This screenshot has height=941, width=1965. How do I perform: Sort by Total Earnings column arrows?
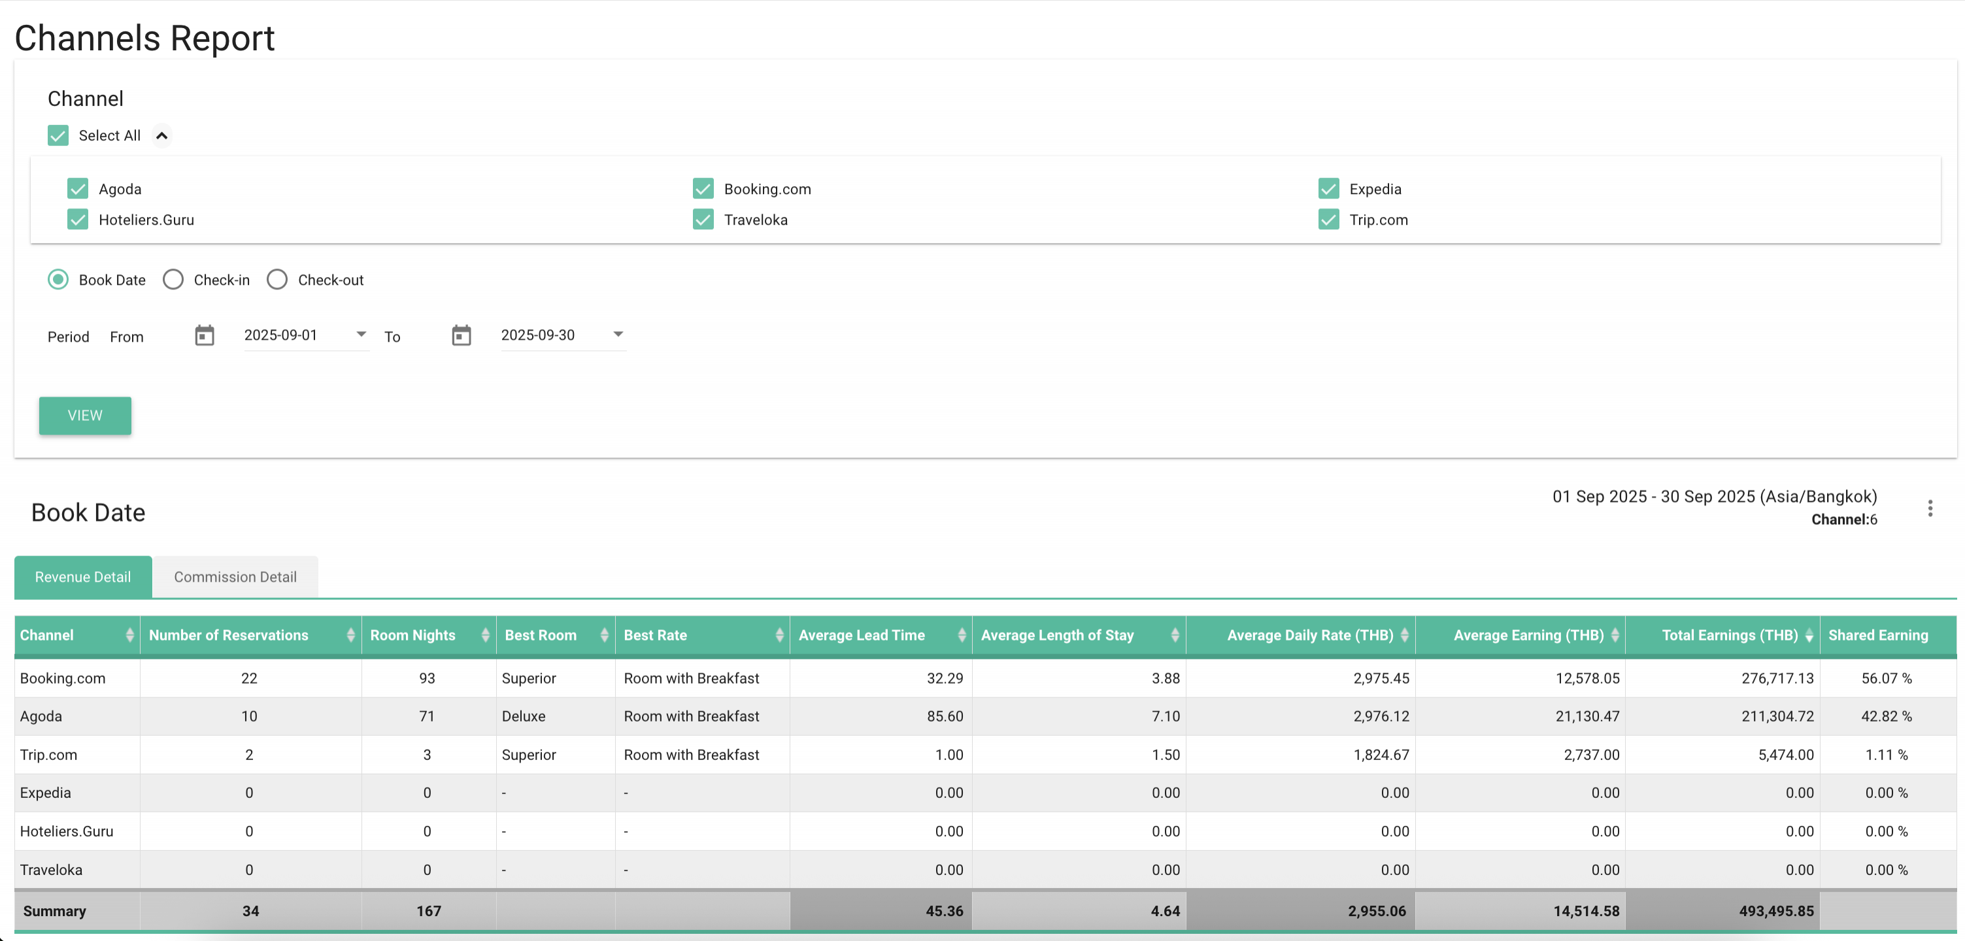coord(1809,635)
